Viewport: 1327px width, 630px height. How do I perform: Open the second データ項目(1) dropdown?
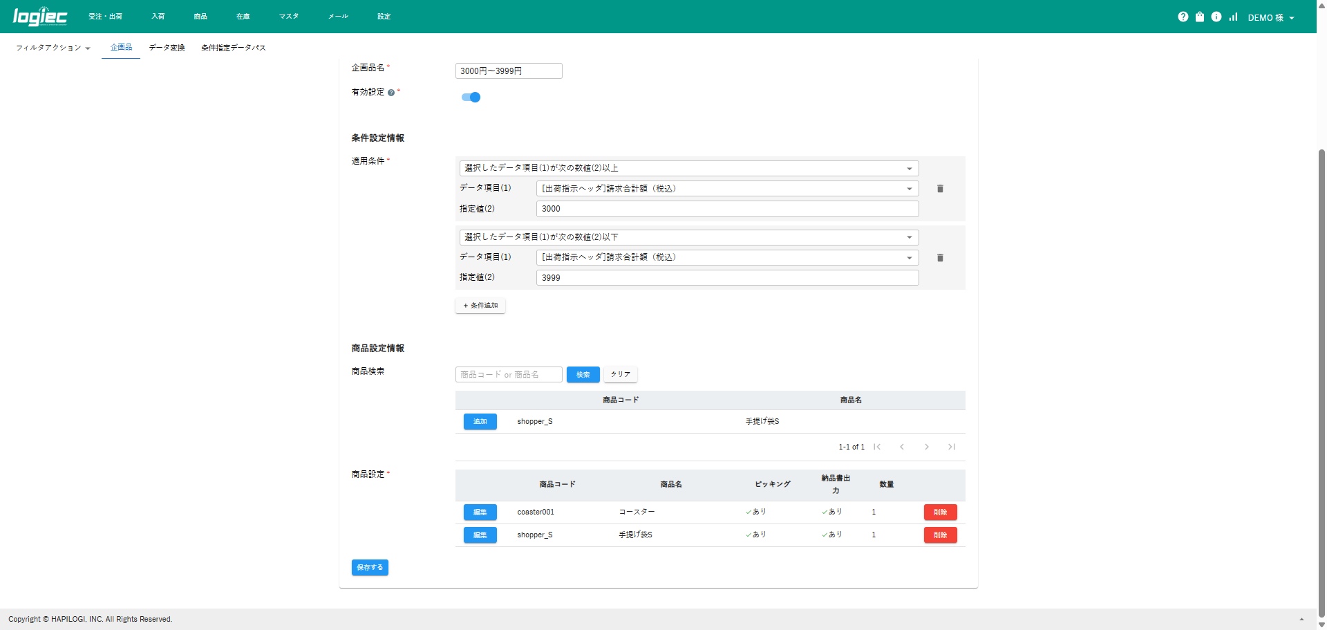coord(727,258)
